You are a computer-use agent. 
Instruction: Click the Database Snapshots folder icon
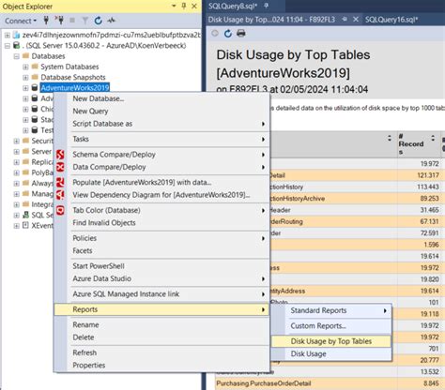[x=35, y=77]
